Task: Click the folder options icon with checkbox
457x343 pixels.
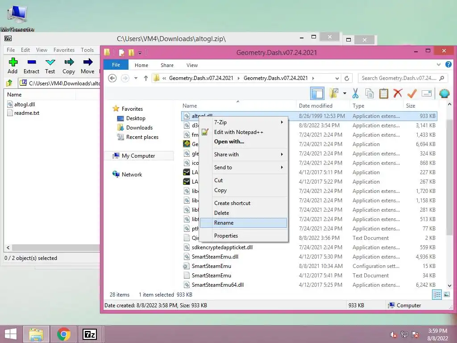Action: (x=334, y=93)
